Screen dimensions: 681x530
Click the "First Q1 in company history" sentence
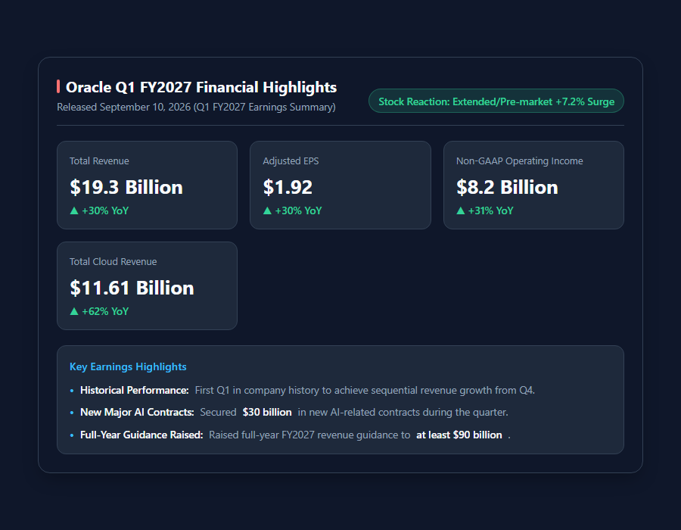pos(365,390)
